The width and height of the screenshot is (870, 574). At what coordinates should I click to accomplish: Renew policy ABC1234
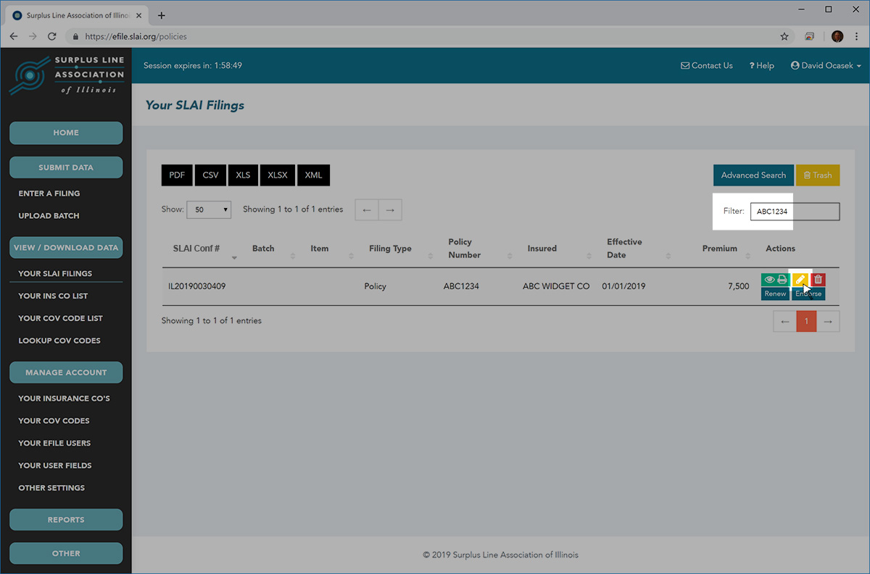pos(775,294)
